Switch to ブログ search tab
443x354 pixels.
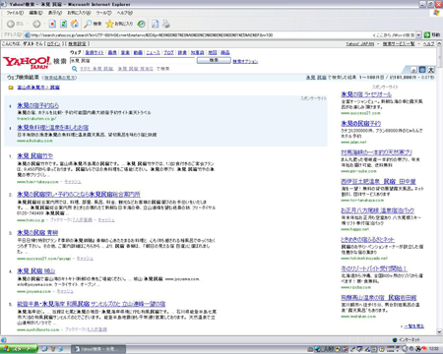click(169, 52)
